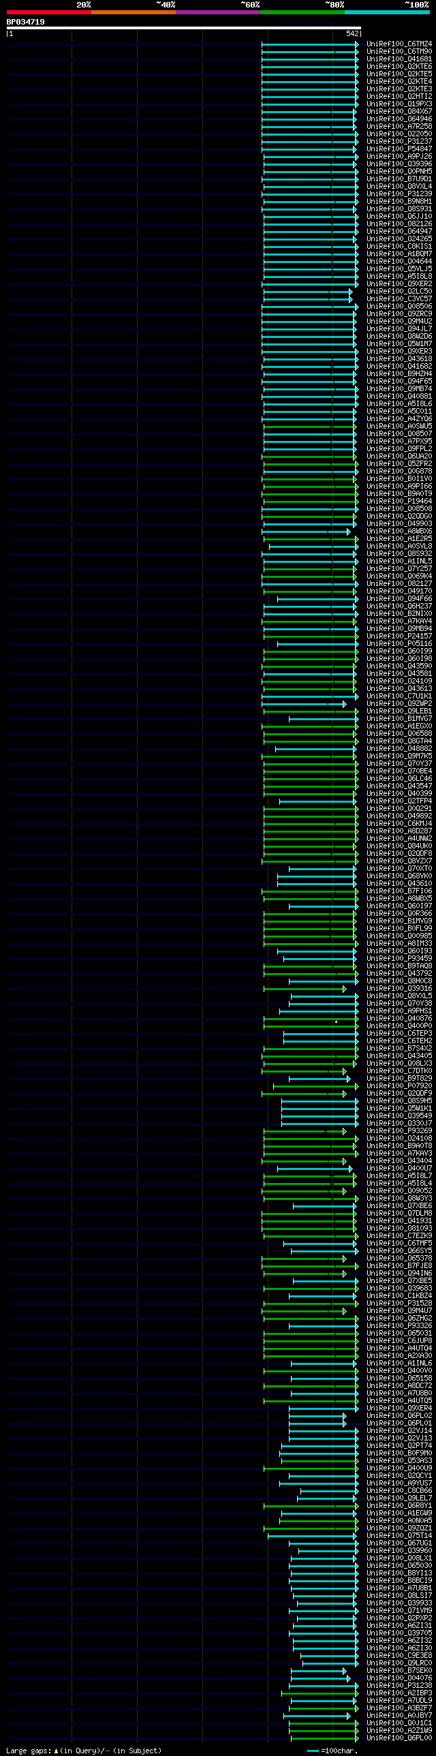Click hit UniRef100_A1BQM7
The height and width of the screenshot is (1756, 436).
tap(399, 254)
